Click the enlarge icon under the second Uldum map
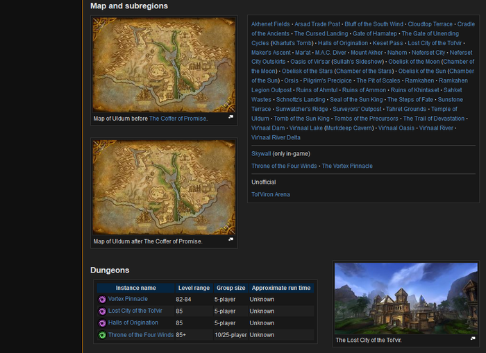 point(231,240)
